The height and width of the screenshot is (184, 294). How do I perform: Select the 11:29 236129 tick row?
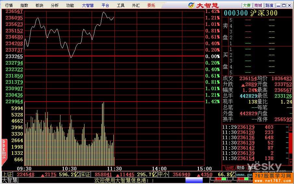point(255,127)
